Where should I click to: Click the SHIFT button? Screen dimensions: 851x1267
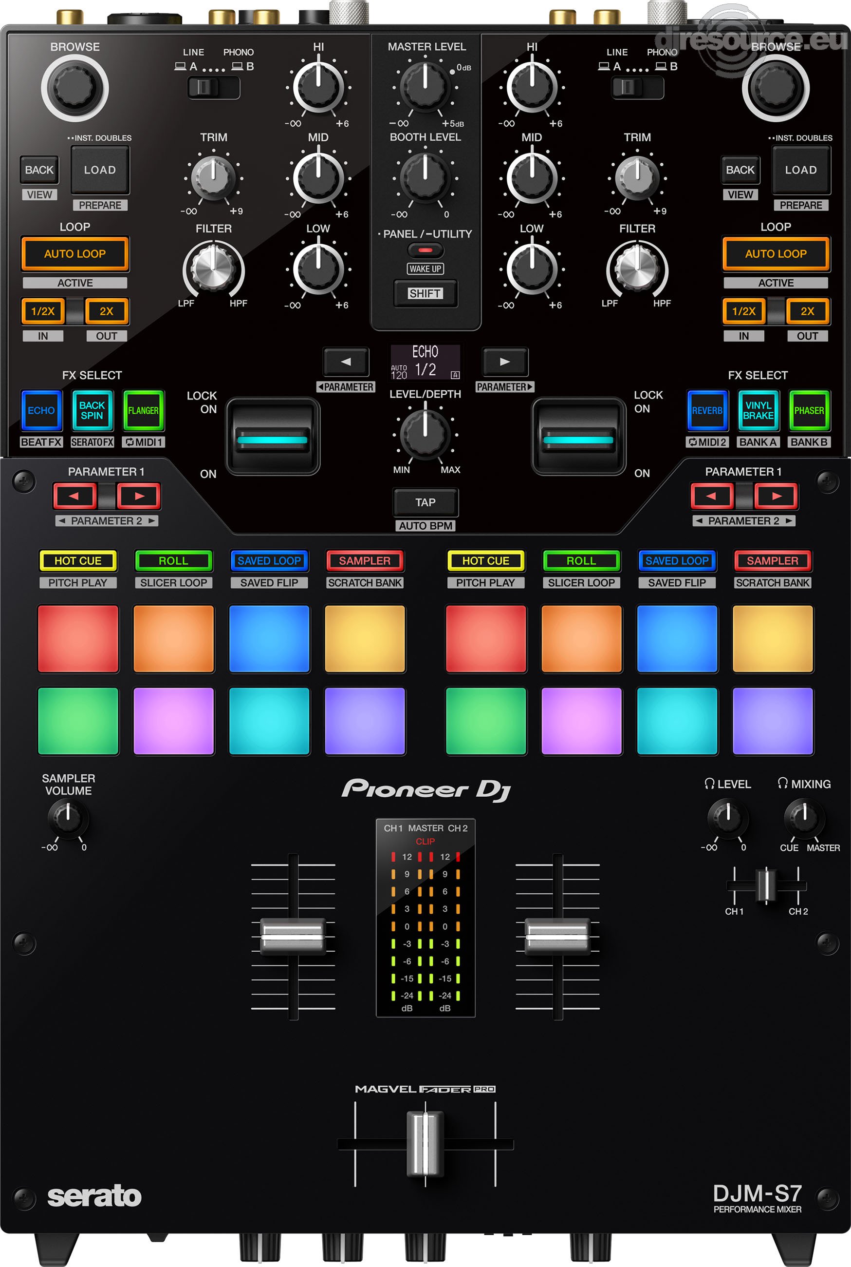[x=425, y=293]
